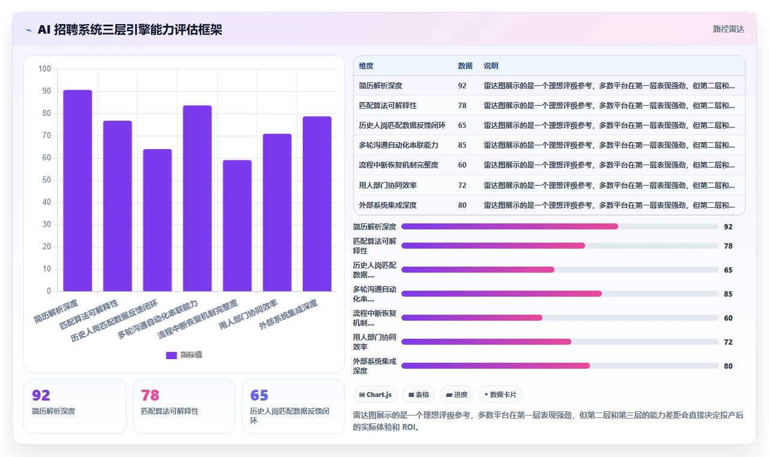
Task: Click the progress bar showing value 60
Action: point(560,318)
